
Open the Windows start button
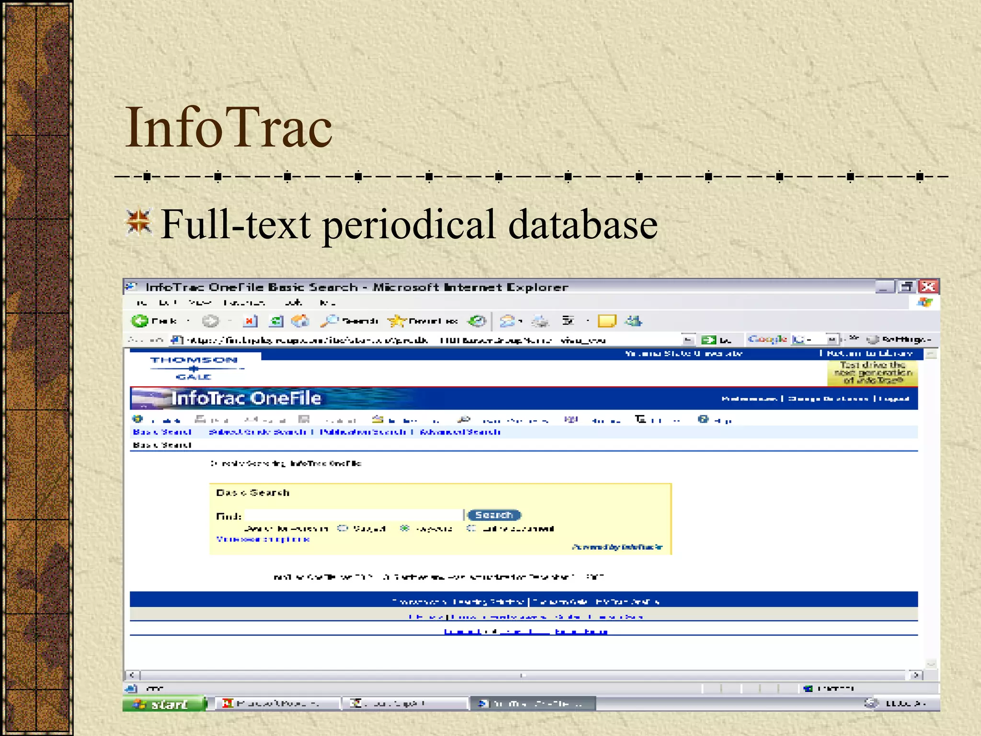pos(164,703)
